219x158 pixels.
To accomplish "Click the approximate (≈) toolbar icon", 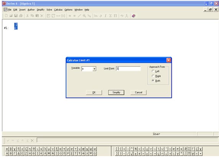I will pos(74,16).
